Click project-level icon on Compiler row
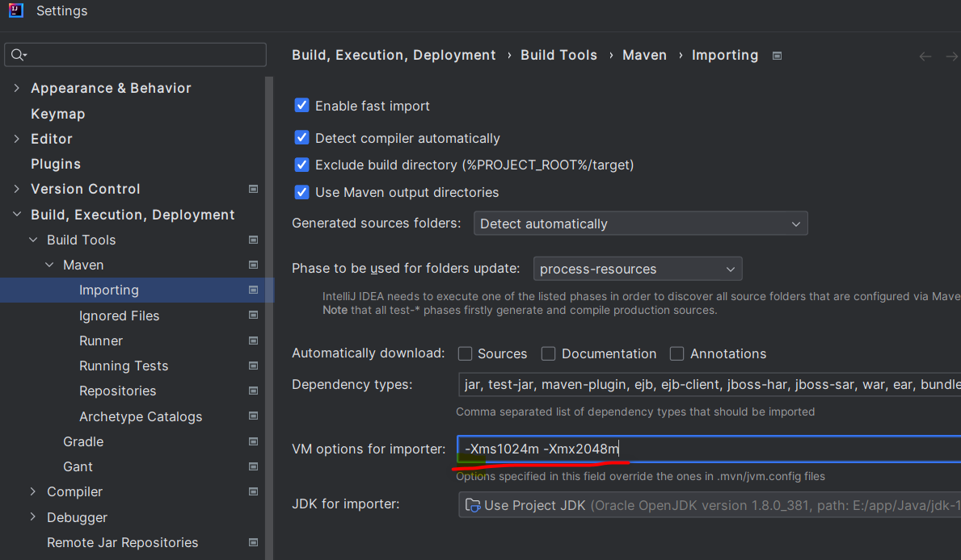The image size is (961, 560). click(x=253, y=492)
